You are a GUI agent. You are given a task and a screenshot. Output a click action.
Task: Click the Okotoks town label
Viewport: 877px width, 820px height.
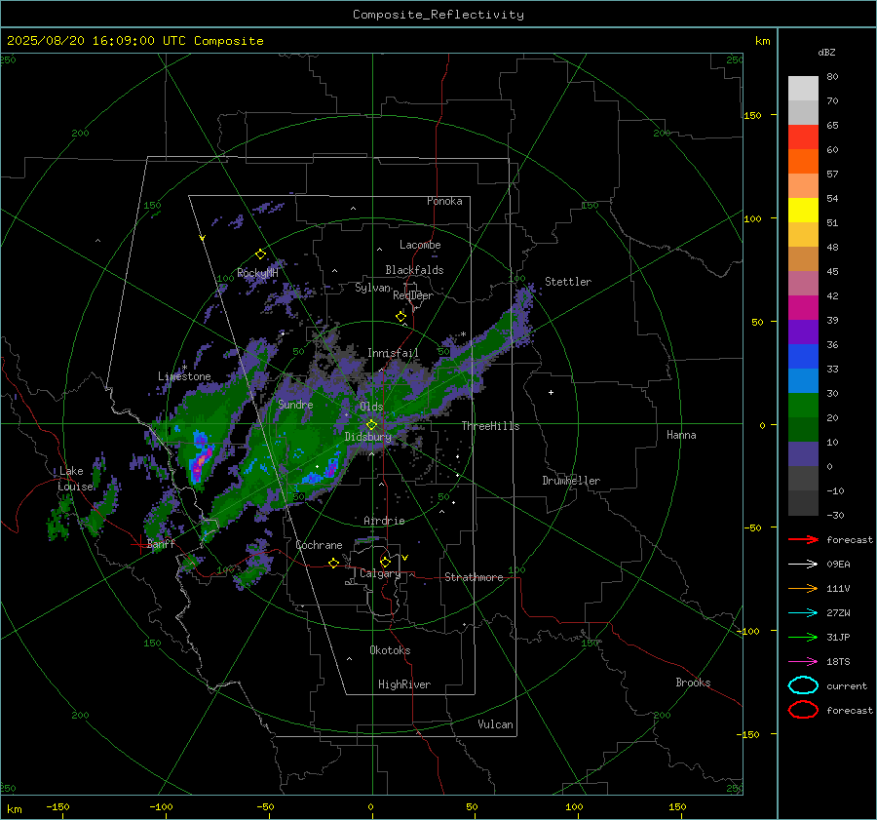[x=390, y=650]
